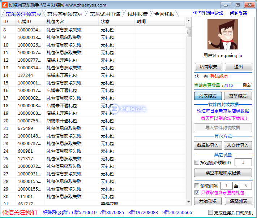The image size is (257, 218).
Task: Click shop ID 10000814... in row 13
Action: (x=30, y=68)
